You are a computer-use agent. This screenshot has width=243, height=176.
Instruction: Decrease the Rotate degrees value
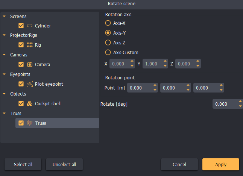tap(240, 106)
